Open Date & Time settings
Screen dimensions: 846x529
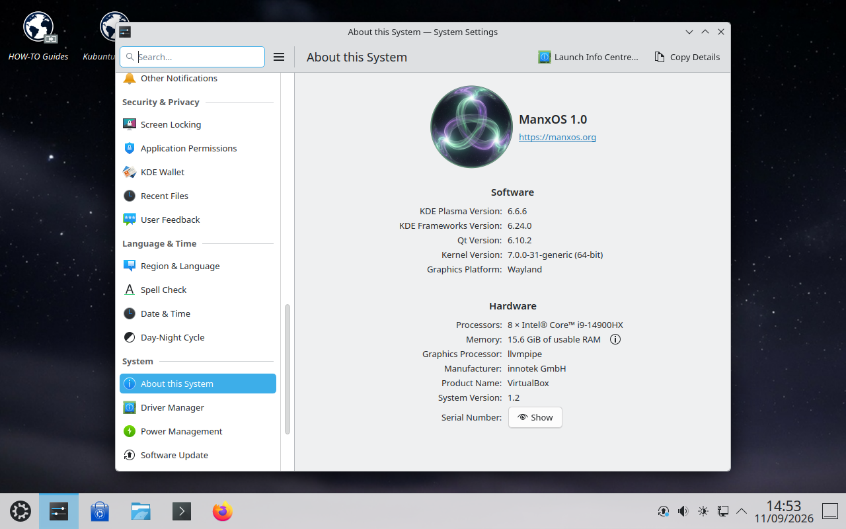pos(198,313)
